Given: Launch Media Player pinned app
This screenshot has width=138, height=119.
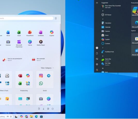Looking at the screenshot, I should click(x=41, y=43).
